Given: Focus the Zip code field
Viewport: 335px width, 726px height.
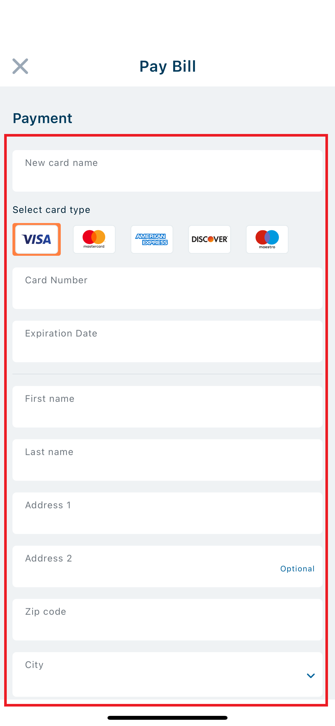Looking at the screenshot, I should [167, 620].
